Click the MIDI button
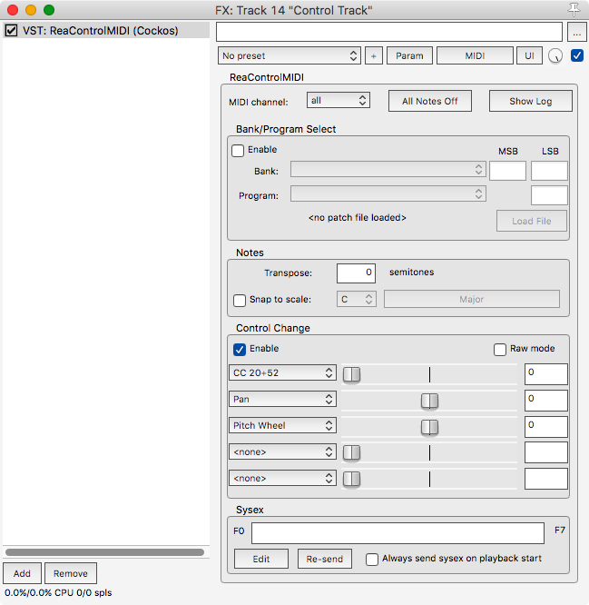This screenshot has width=589, height=605. coord(475,55)
